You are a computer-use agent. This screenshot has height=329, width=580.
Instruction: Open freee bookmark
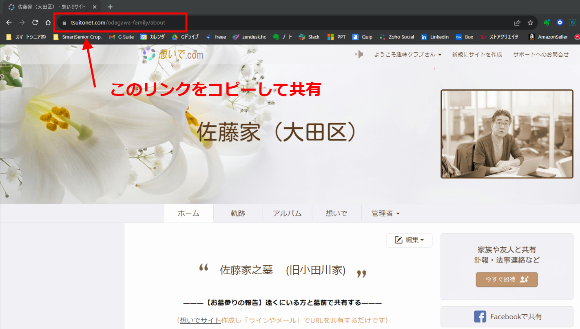[216, 37]
